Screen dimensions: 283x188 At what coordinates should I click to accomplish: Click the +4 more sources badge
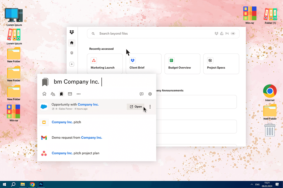233,33
